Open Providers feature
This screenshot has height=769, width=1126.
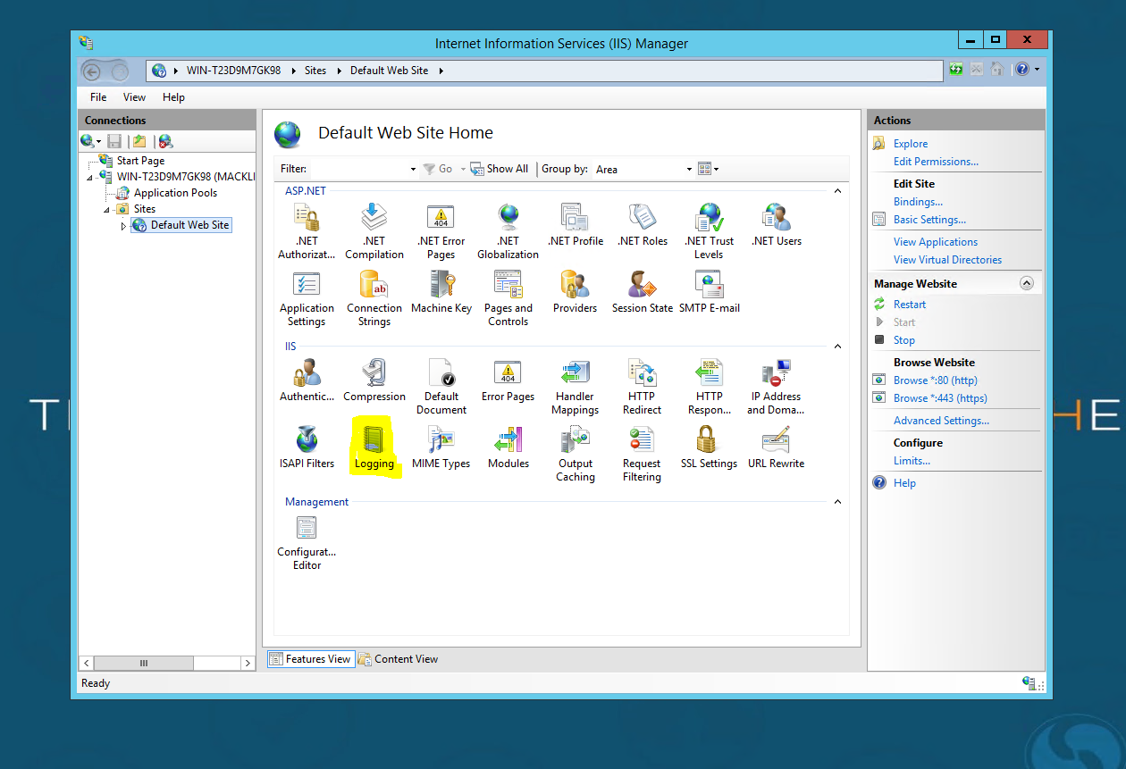point(575,291)
